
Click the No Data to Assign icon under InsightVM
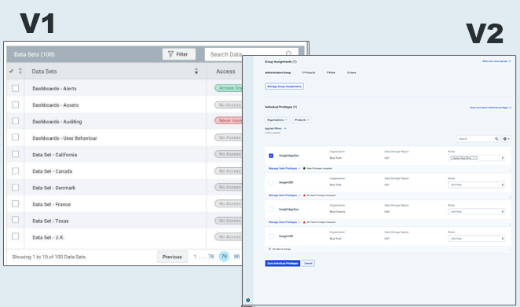(269, 249)
